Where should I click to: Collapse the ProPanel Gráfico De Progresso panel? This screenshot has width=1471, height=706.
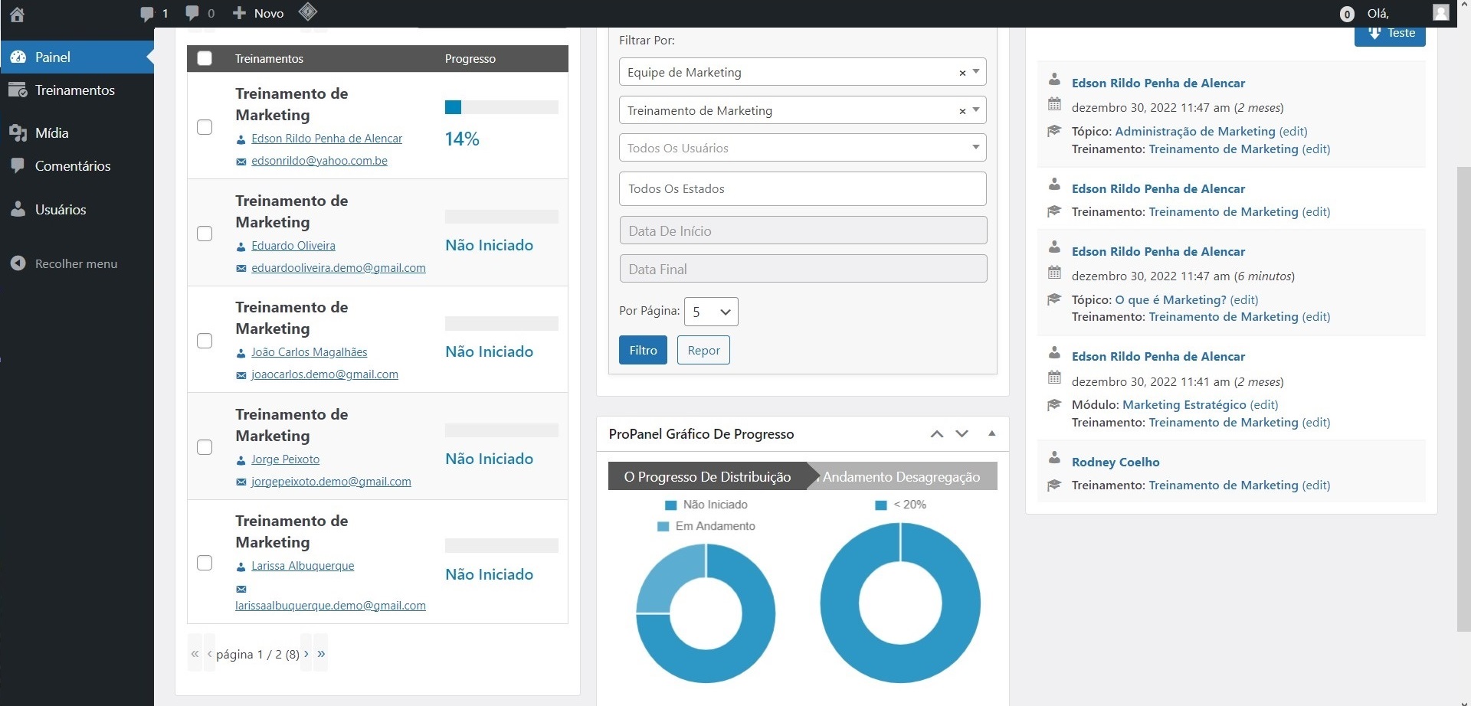point(991,433)
